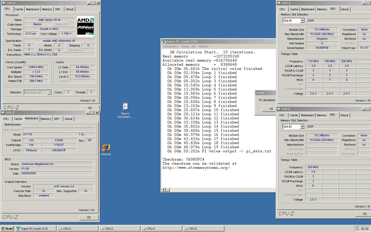This screenshot has height=232, width=371.
Task: Click the Rated FSB value 399.7 MHz
Action: tap(36, 81)
